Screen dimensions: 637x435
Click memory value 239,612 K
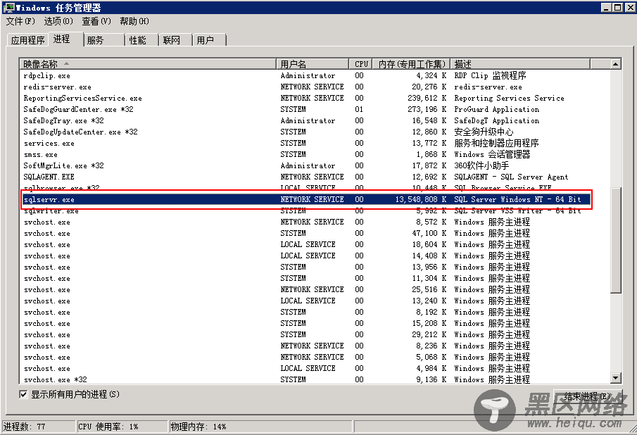point(427,99)
